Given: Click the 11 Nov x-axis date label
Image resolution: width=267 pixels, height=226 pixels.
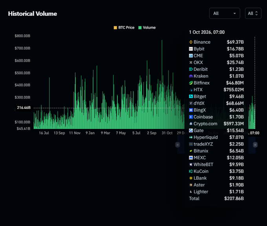Looking at the screenshot, I should 75,133.
